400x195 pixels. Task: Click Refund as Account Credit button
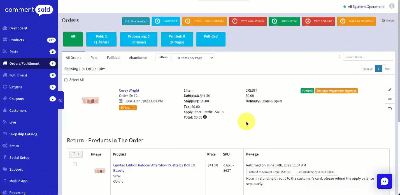coord(270,172)
